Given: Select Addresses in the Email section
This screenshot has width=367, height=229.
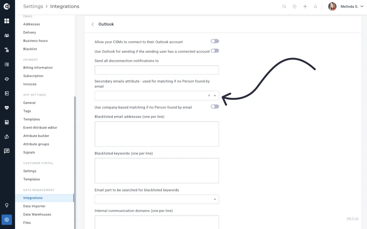Looking at the screenshot, I should coord(32,24).
